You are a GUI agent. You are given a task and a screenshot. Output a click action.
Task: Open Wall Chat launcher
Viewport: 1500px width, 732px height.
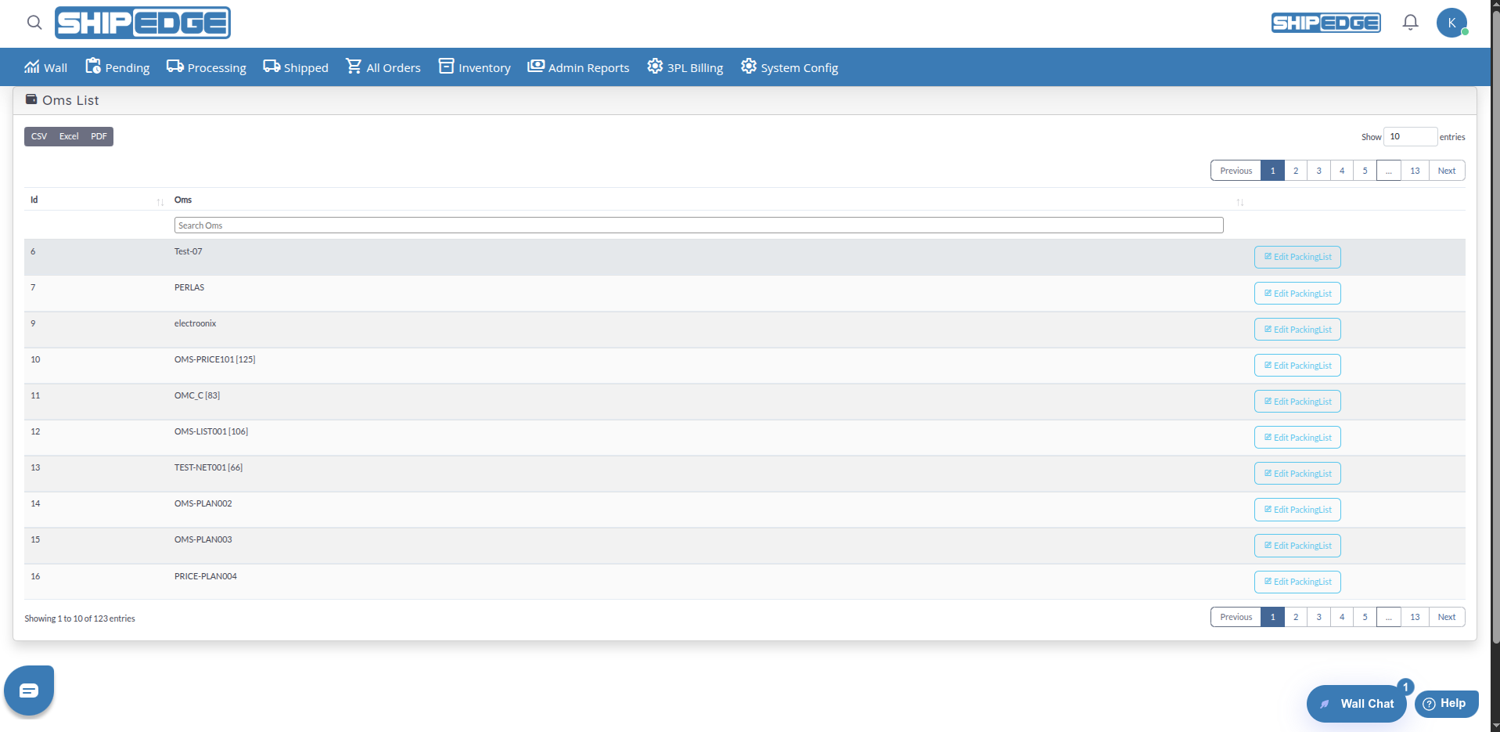1356,703
